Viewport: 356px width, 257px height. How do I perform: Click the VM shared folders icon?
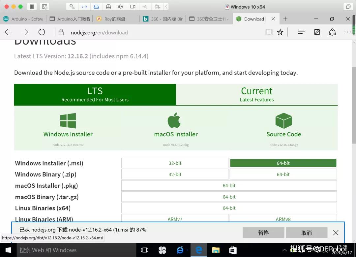pyautogui.click(x=157, y=7)
